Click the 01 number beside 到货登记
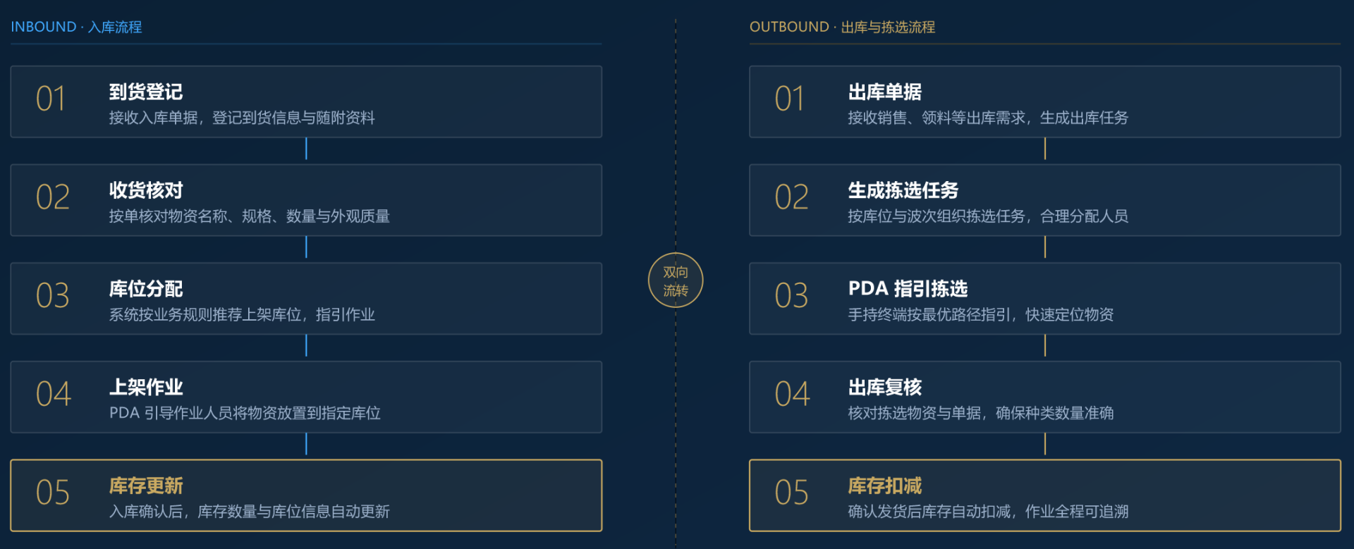The height and width of the screenshot is (549, 1354). 51,99
